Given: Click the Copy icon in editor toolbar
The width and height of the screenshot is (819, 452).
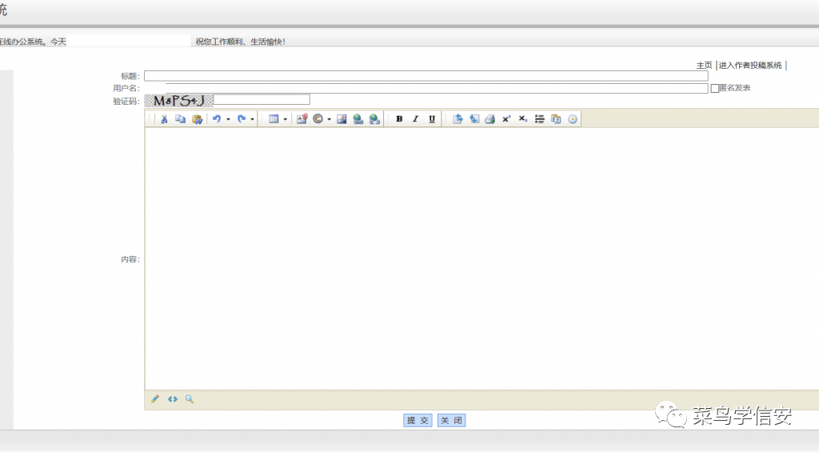Looking at the screenshot, I should [180, 119].
